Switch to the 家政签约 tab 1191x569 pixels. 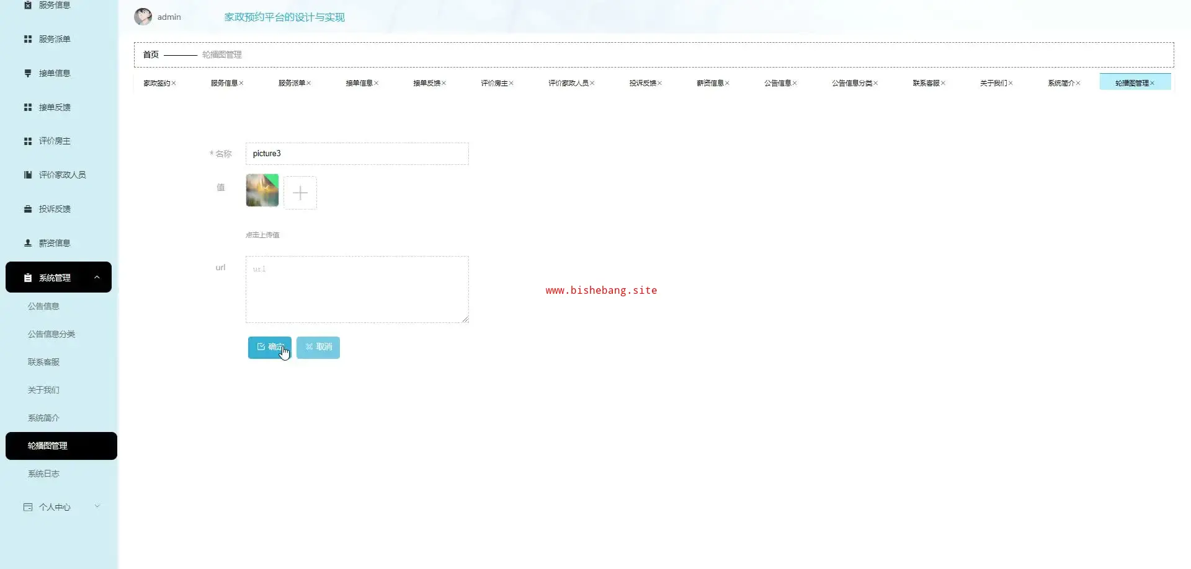(156, 83)
